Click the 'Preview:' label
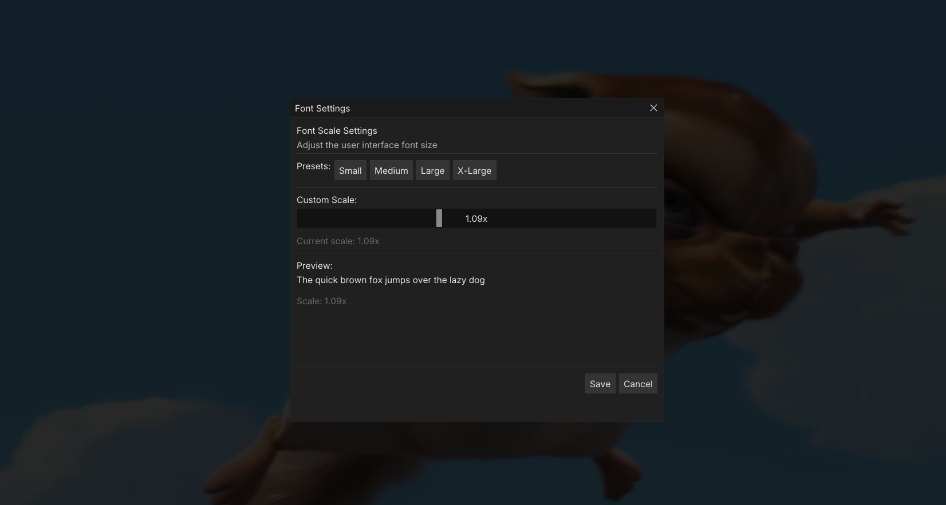Image resolution: width=946 pixels, height=505 pixels. tap(314, 266)
